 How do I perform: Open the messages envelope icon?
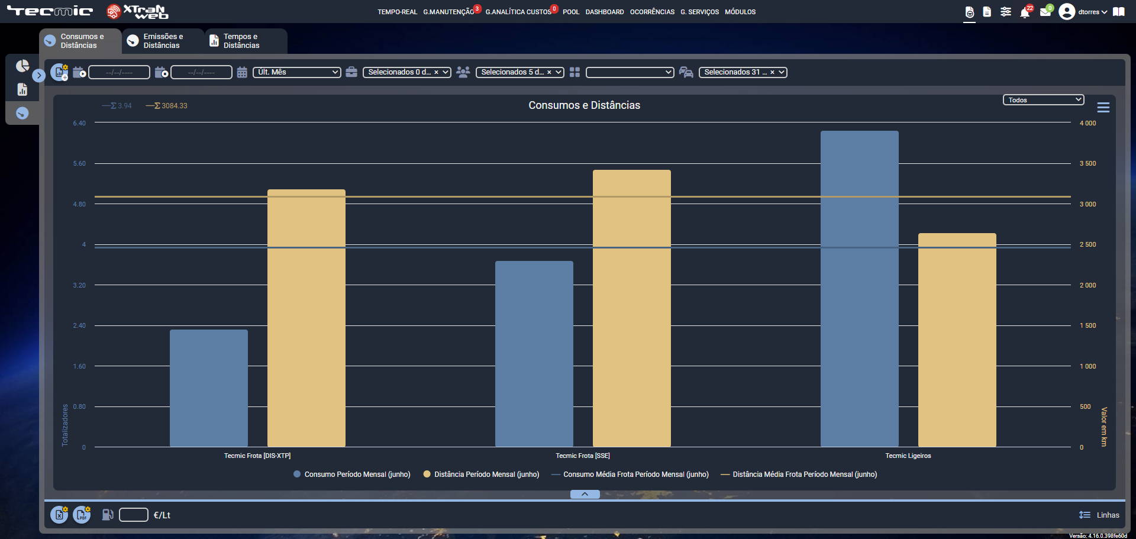pyautogui.click(x=1045, y=12)
